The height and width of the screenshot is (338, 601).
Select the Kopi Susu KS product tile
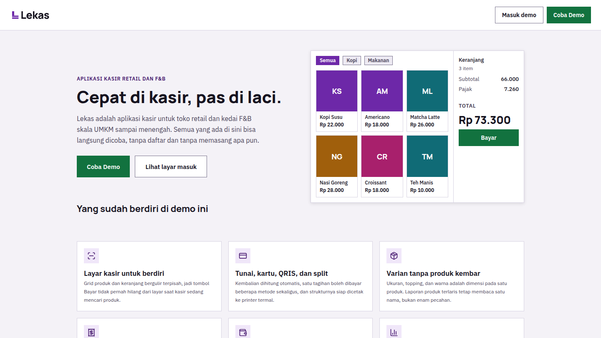point(337,101)
